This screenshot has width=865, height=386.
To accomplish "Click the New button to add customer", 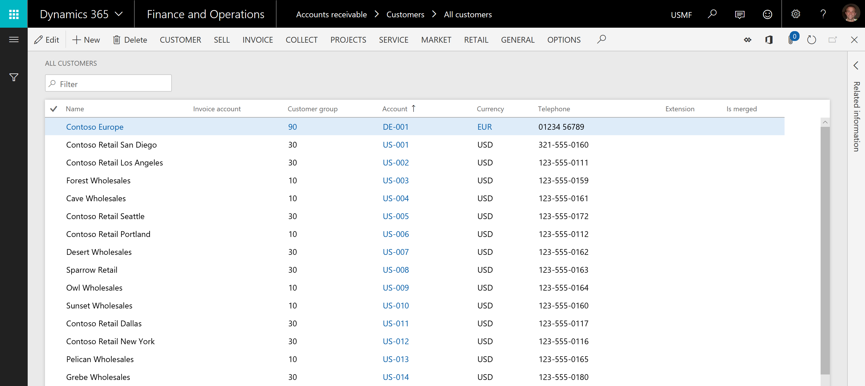I will tap(86, 39).
